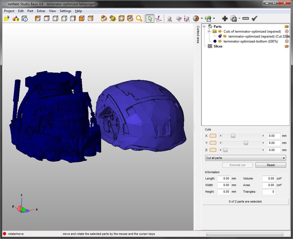Remove Cuts of terminator-optimized group with X
Screen dimensions: 293x239
coord(287,31)
